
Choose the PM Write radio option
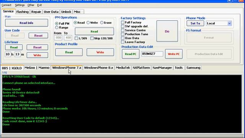point(92,23)
